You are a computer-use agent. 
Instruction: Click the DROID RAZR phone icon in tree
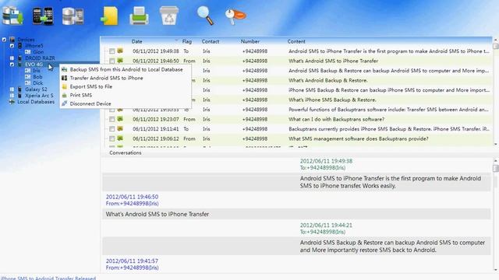coord(20,58)
